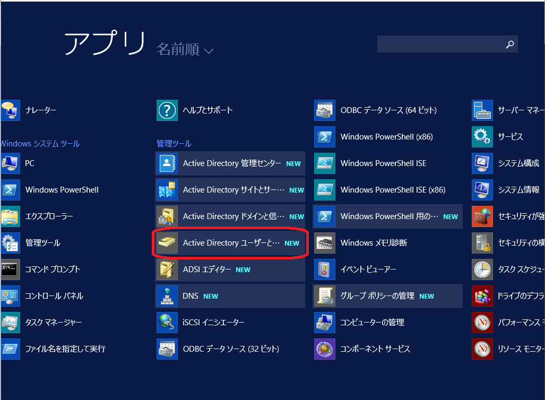The height and width of the screenshot is (400, 545).
Task: Open the エクスプローラー folder icon
Action: coord(10,216)
